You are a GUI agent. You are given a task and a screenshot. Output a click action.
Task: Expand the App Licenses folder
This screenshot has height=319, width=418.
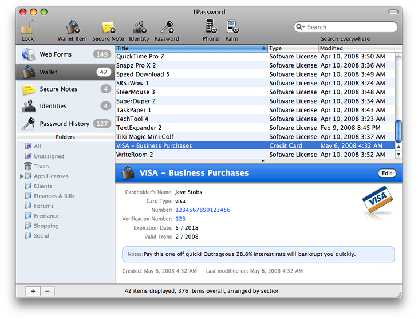22,176
